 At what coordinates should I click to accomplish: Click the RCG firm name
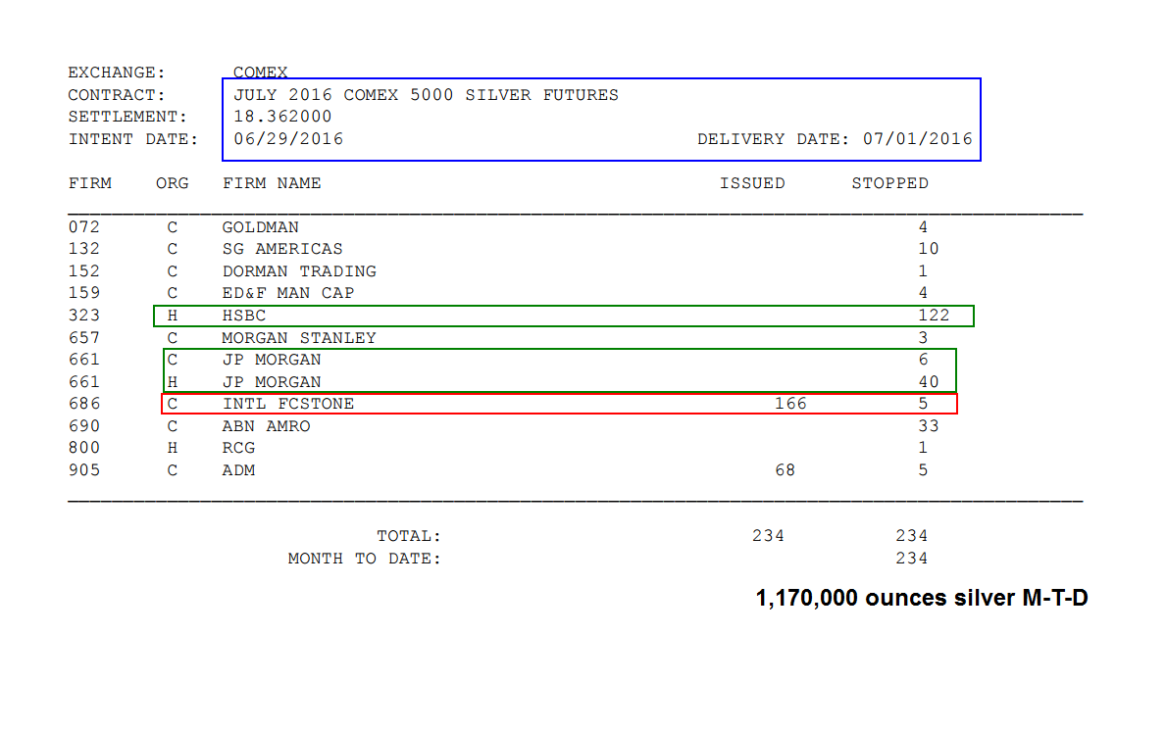coord(238,448)
